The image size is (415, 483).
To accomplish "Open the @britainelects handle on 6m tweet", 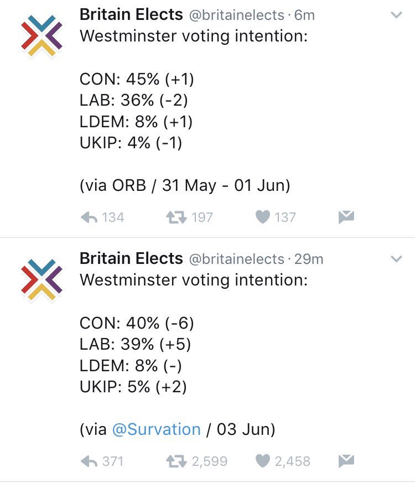I will click(x=238, y=15).
